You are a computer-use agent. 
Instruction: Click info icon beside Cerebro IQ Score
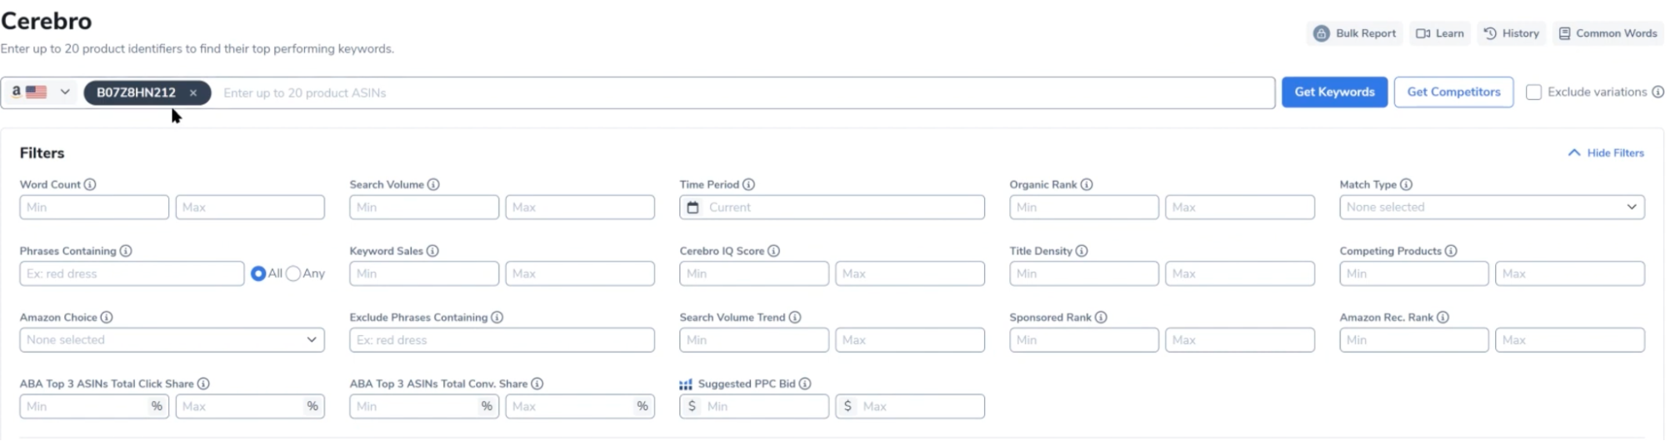coord(773,251)
